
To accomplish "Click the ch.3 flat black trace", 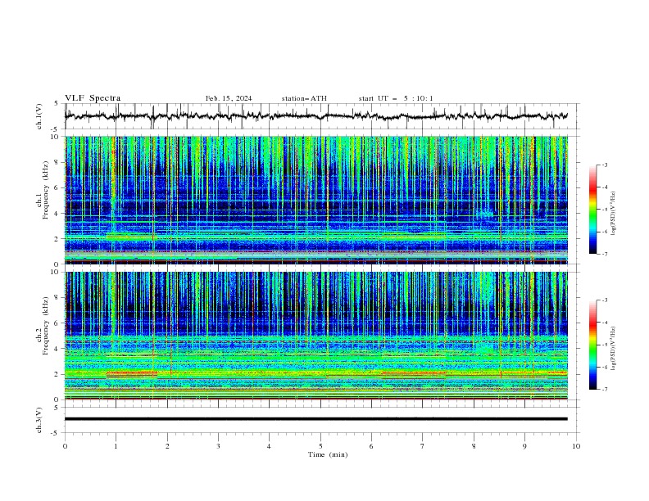I will (315, 419).
